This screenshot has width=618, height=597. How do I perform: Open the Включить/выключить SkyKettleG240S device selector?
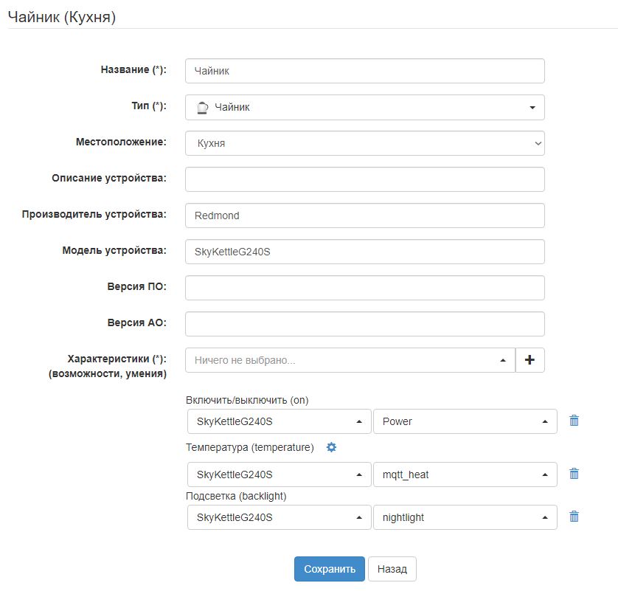(279, 421)
